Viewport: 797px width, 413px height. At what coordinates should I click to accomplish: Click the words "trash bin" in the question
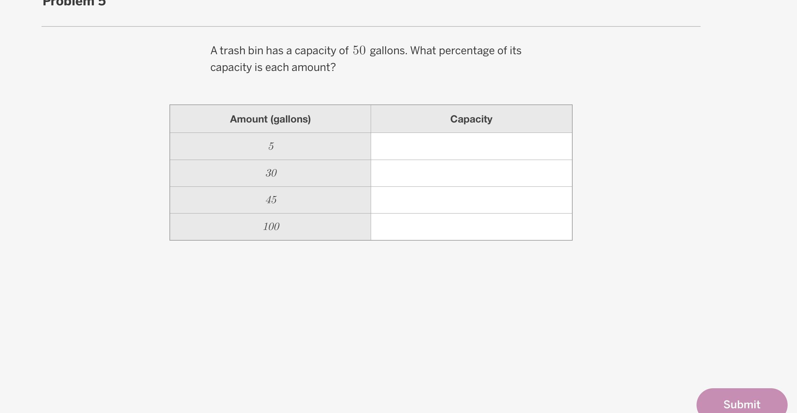[x=241, y=51]
